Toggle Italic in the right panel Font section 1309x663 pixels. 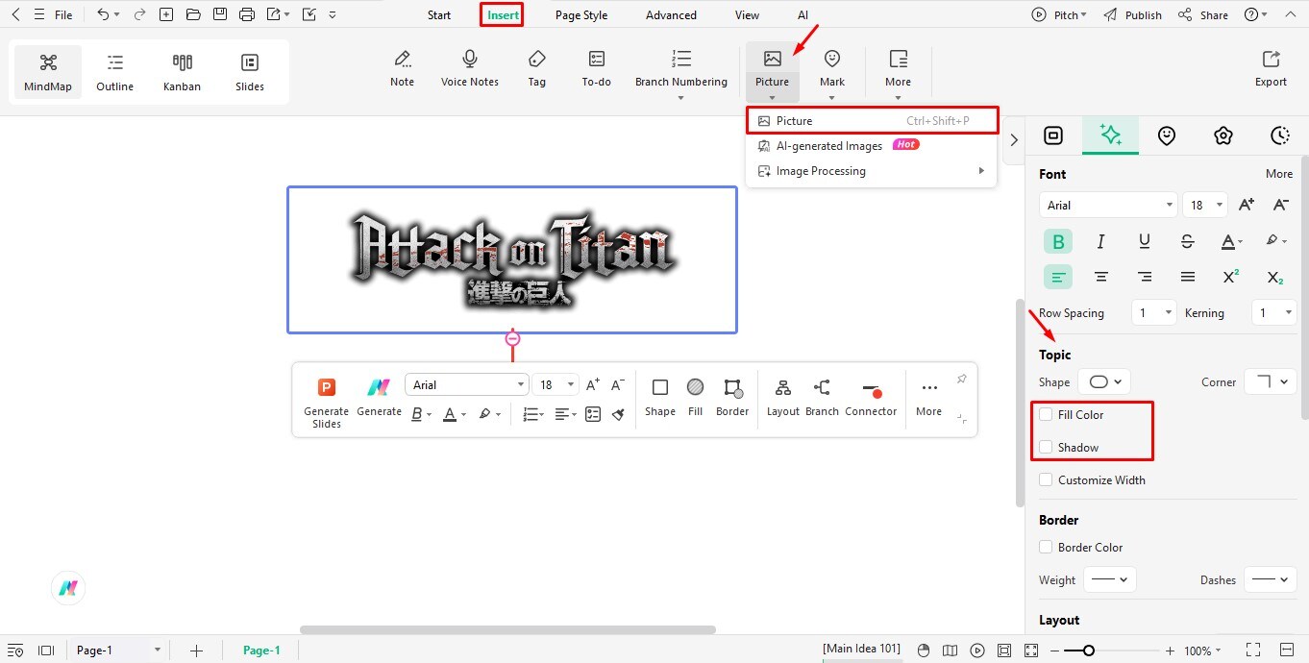tap(1101, 241)
